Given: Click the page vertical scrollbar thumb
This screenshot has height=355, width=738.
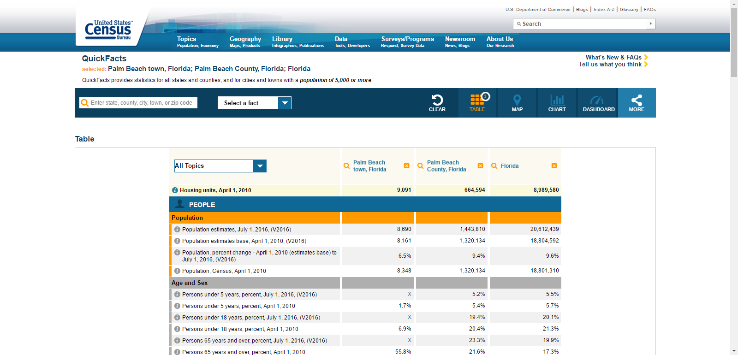Looking at the screenshot, I should (734, 41).
